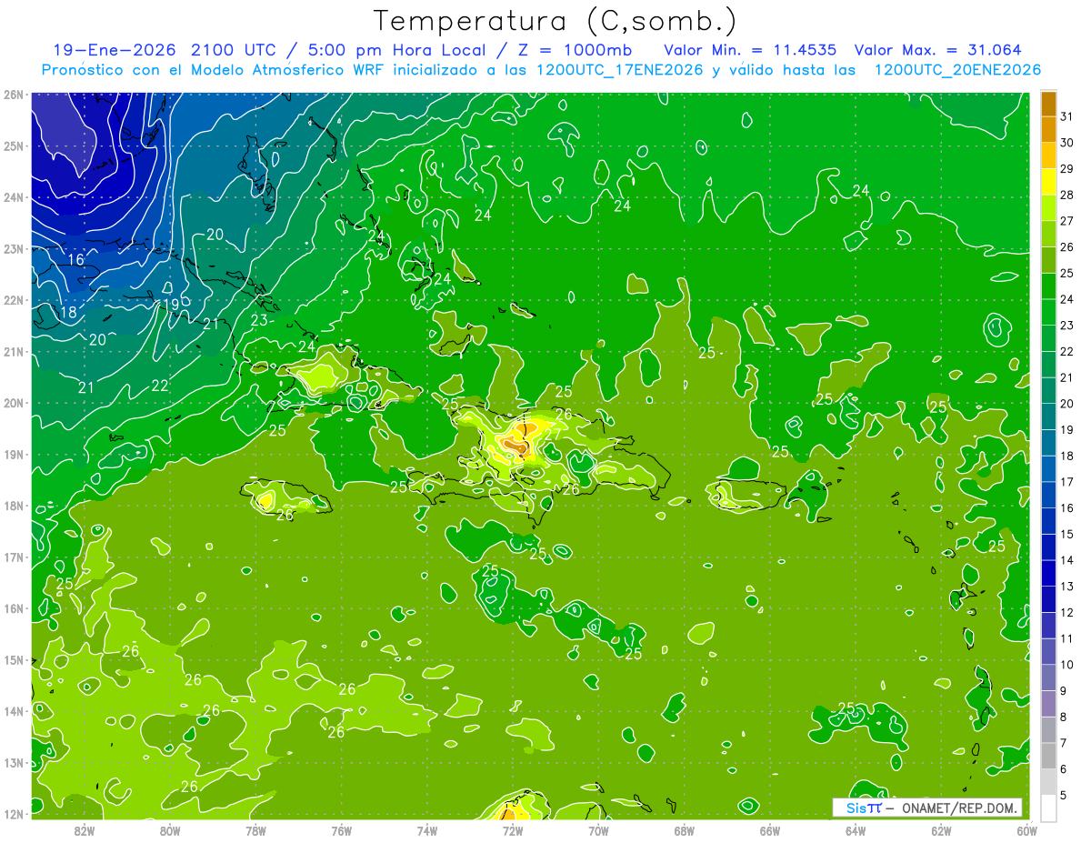The width and height of the screenshot is (1091, 843).
Task: Click the longitude axis label '74W'
Action: tap(427, 830)
